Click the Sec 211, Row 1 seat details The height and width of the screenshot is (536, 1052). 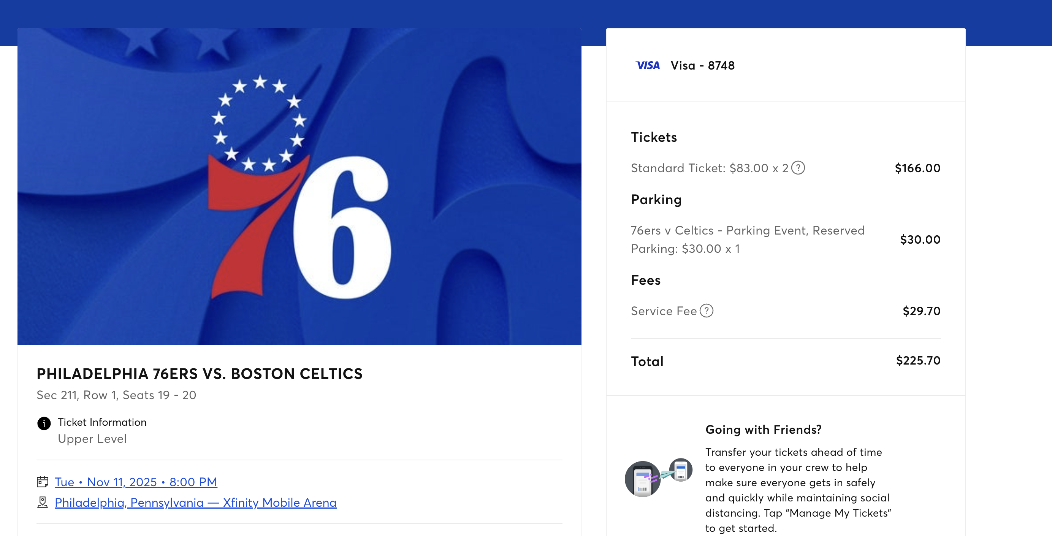point(116,395)
